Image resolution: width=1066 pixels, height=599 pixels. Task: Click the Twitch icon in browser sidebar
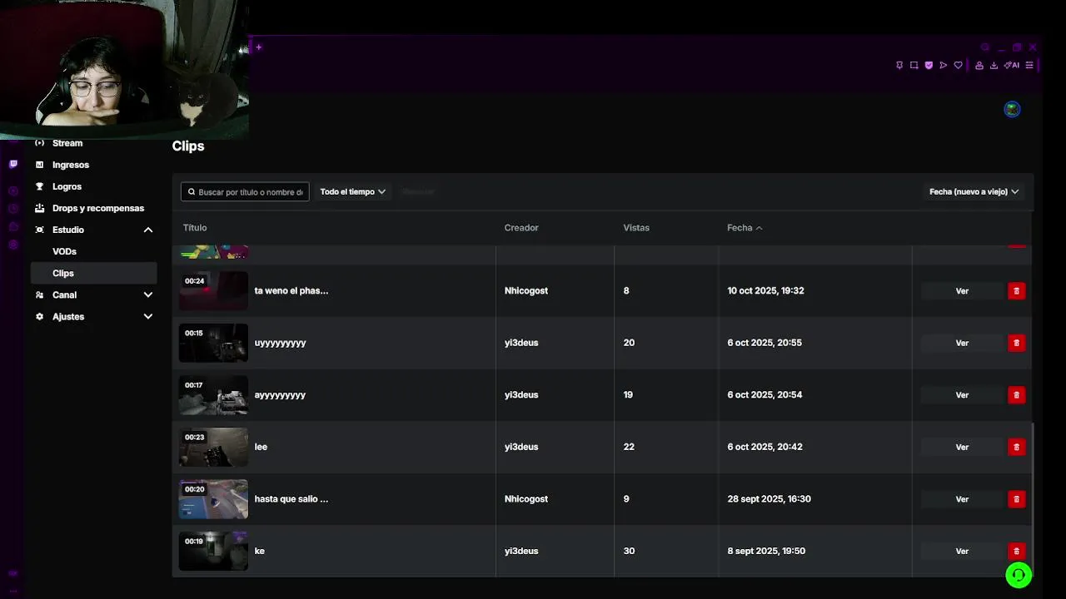click(x=12, y=164)
